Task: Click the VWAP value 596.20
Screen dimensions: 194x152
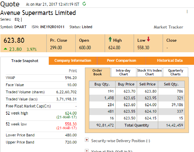Action: point(71,78)
